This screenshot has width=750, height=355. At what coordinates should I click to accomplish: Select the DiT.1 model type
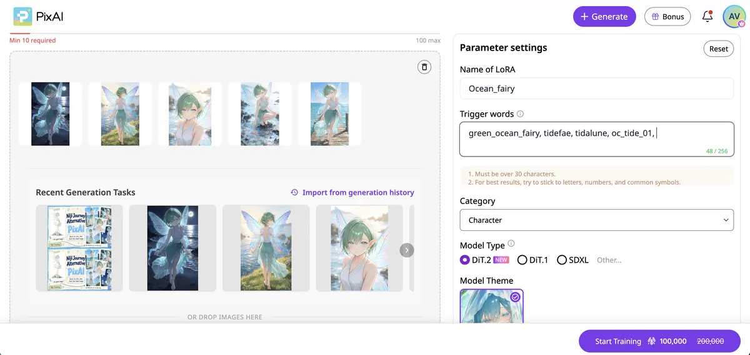532,260
